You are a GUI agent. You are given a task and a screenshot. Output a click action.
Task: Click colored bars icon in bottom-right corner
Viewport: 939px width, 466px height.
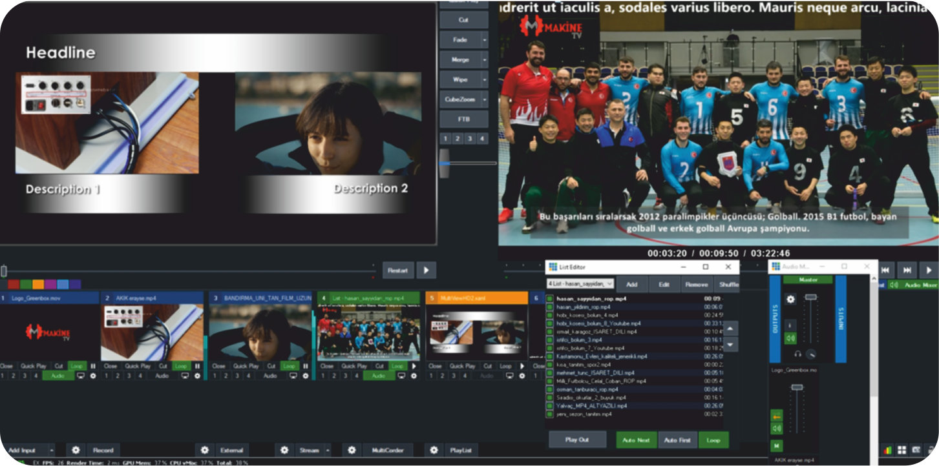click(887, 450)
